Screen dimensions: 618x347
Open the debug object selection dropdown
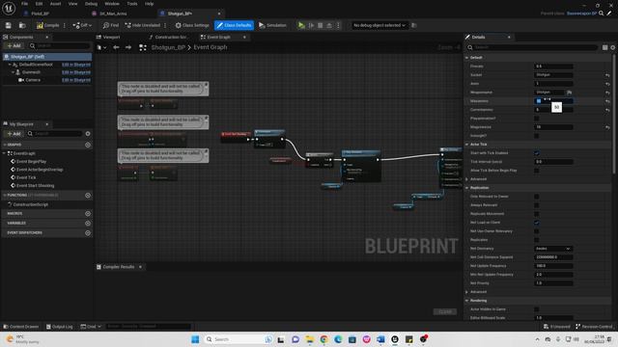click(x=379, y=25)
